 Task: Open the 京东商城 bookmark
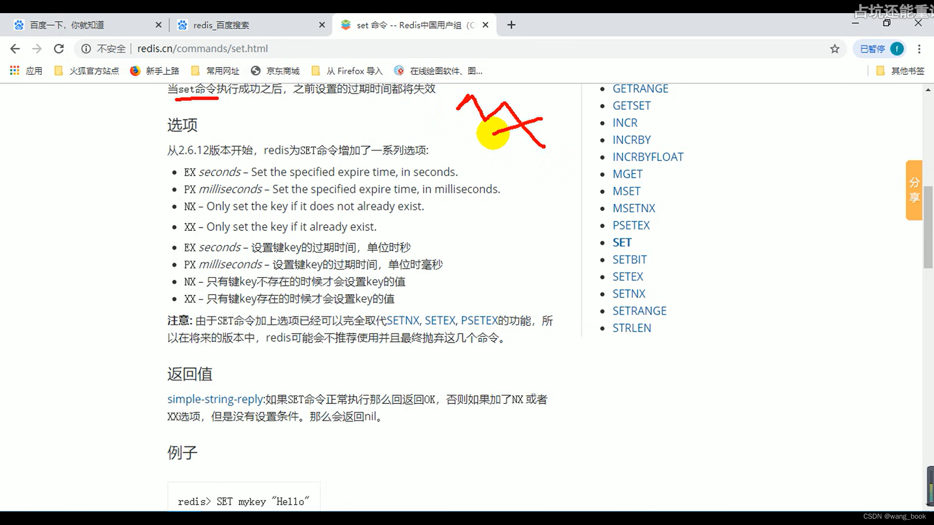pyautogui.click(x=275, y=71)
